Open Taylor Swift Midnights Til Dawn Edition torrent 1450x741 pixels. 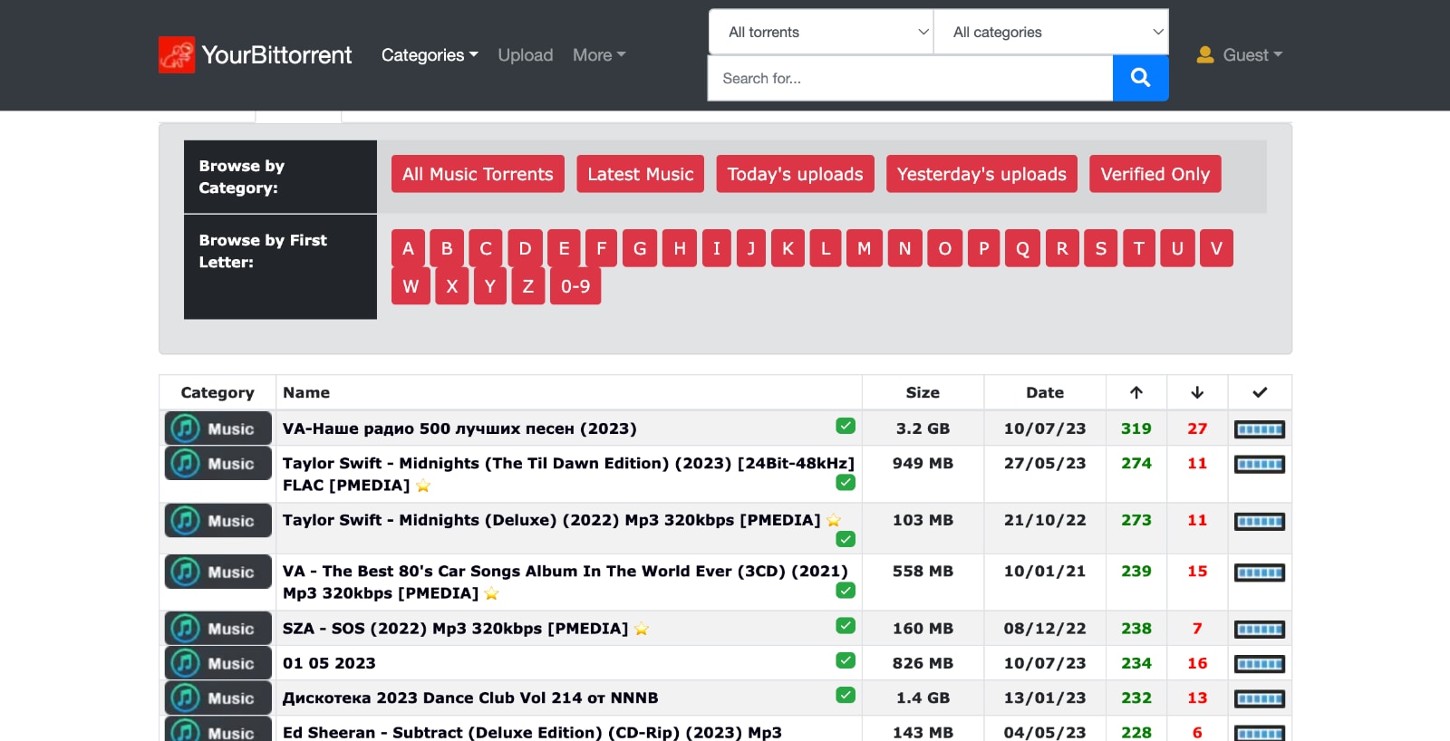[568, 474]
